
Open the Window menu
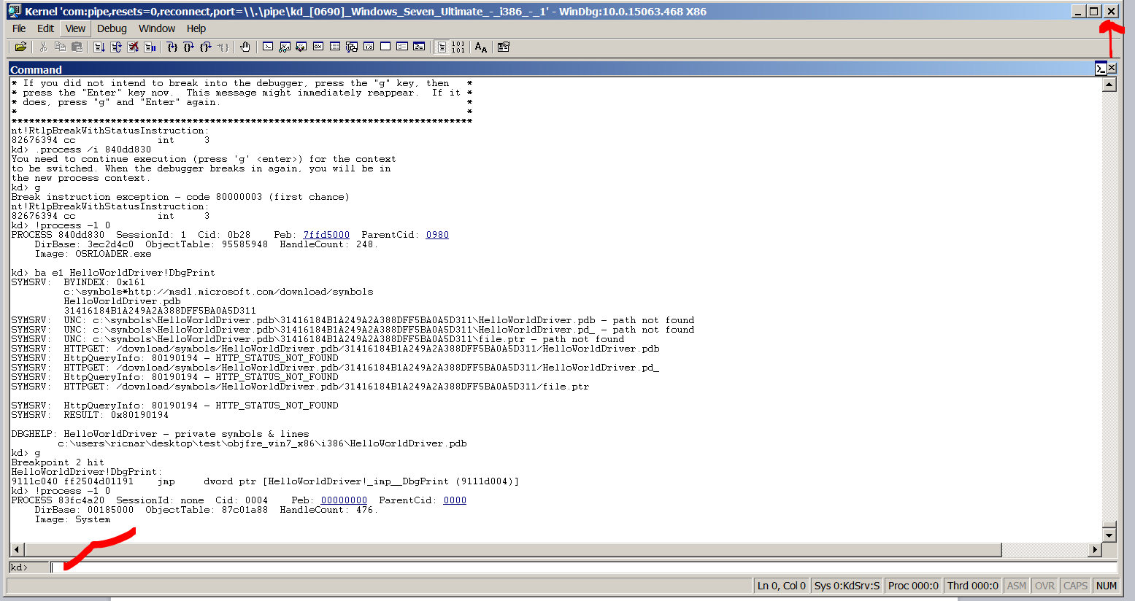point(157,28)
